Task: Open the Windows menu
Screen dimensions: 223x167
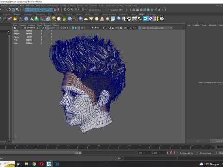Action: [13, 6]
